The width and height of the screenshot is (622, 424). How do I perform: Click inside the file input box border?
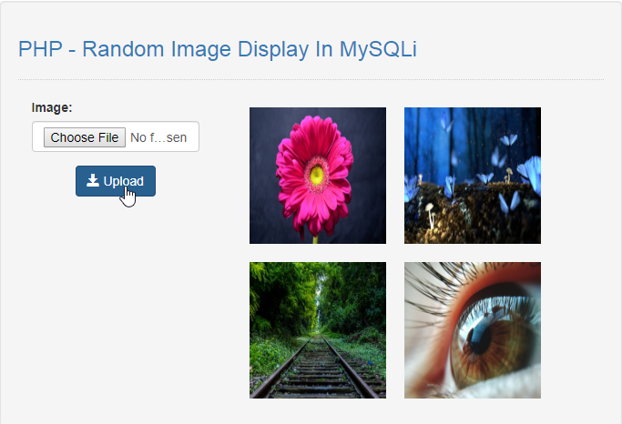(116, 136)
